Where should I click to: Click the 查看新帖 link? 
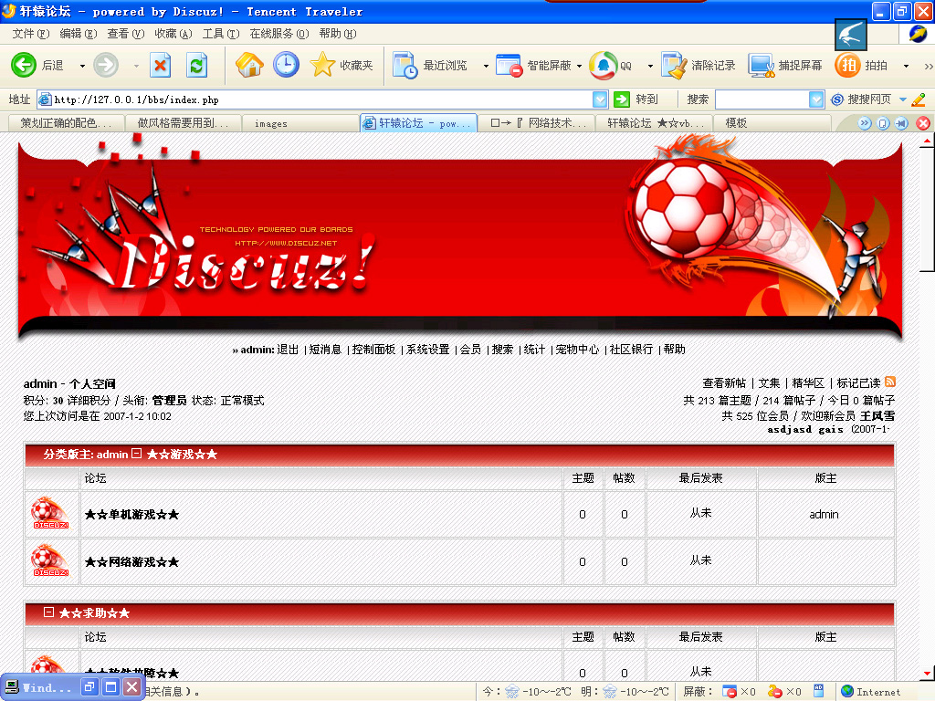pos(724,382)
